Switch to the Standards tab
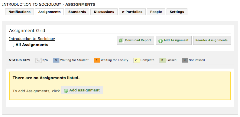240x117 pixels. [x=77, y=12]
